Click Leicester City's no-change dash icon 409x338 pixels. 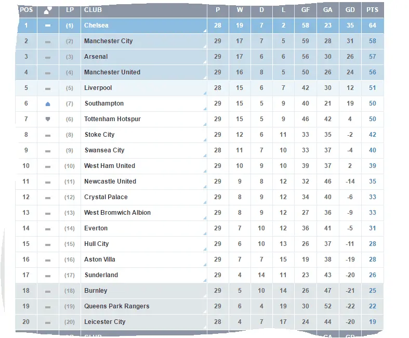(x=48, y=322)
